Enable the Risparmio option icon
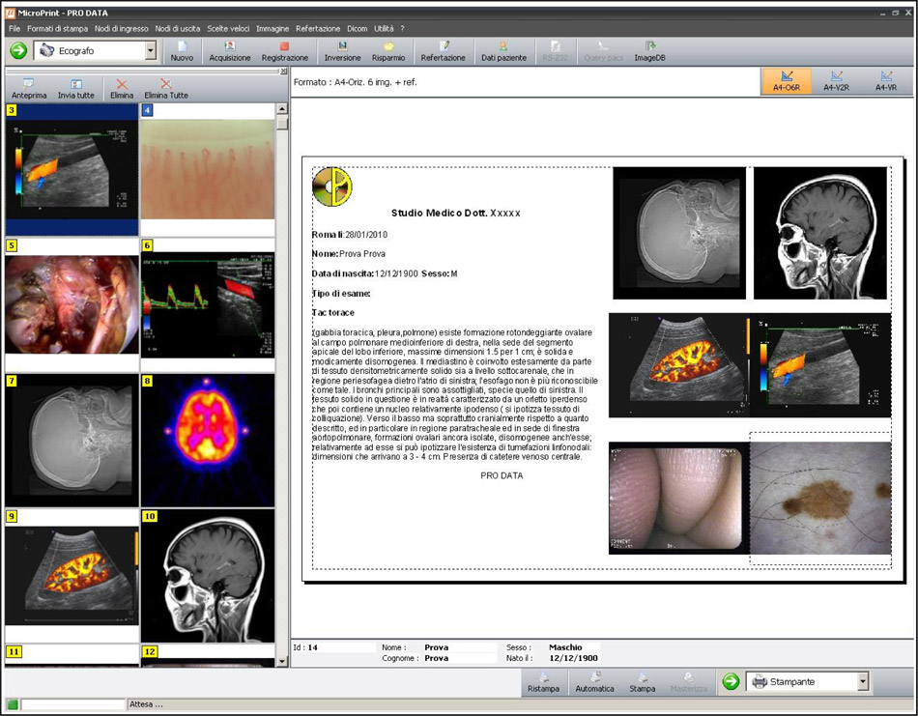 (x=388, y=51)
